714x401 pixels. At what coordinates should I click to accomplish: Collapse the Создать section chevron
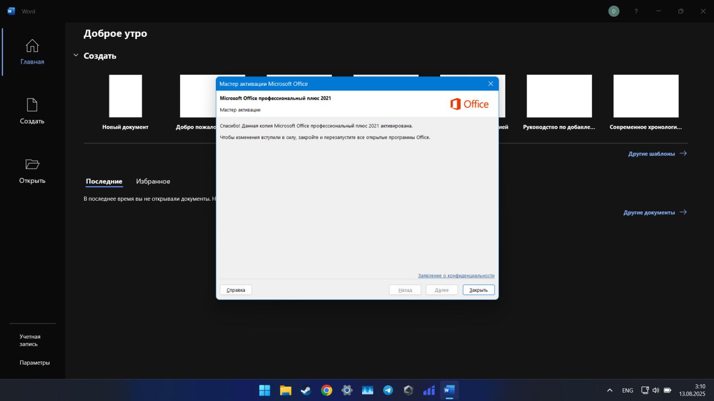pos(76,56)
